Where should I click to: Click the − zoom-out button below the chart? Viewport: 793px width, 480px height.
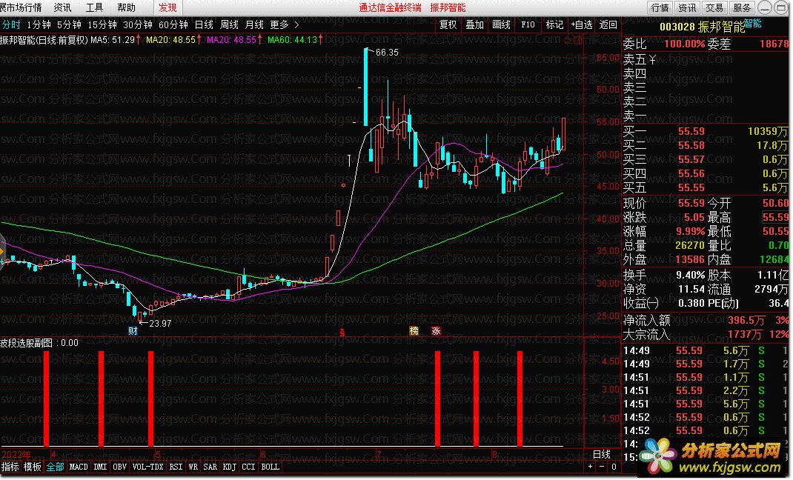602,467
